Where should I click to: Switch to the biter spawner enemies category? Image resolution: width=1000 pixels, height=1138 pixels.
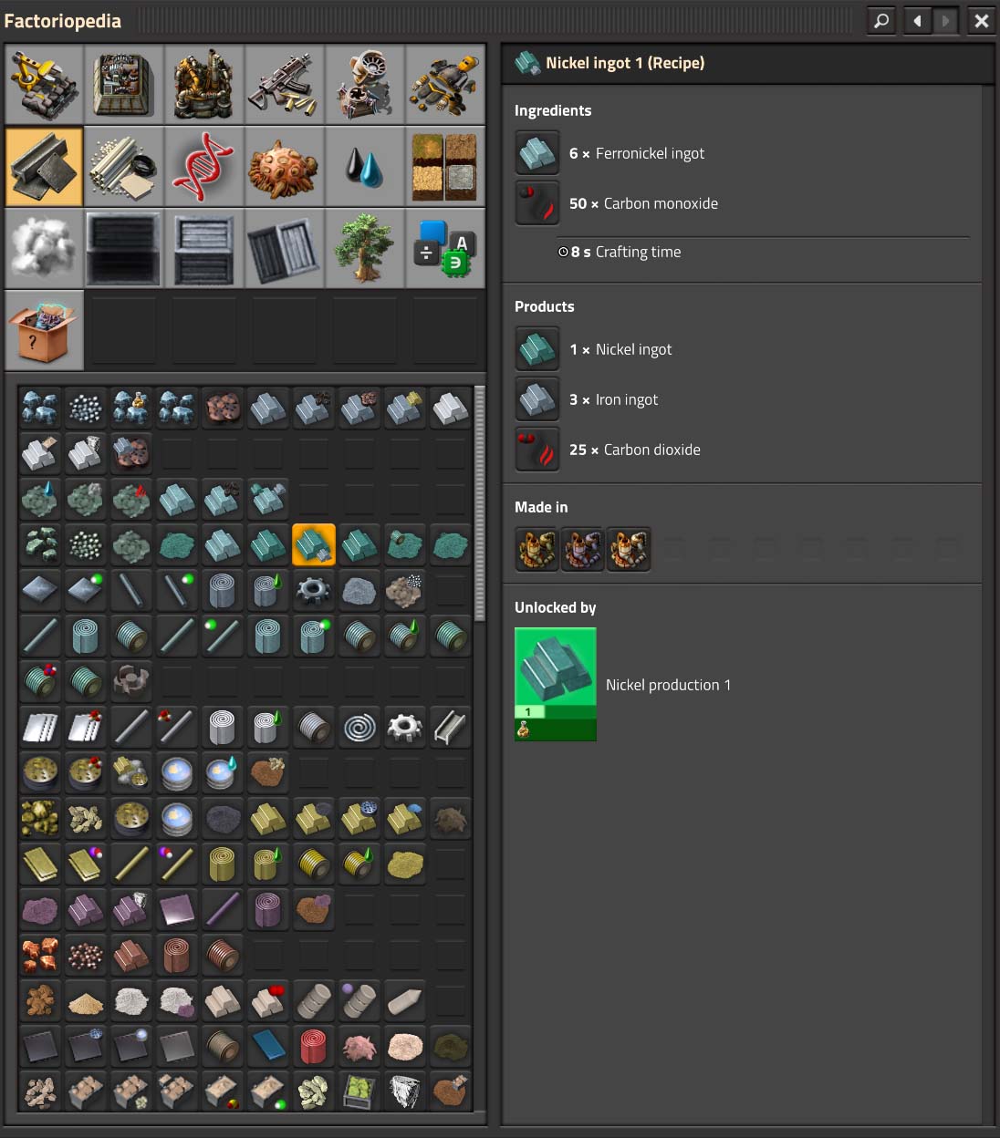click(285, 167)
